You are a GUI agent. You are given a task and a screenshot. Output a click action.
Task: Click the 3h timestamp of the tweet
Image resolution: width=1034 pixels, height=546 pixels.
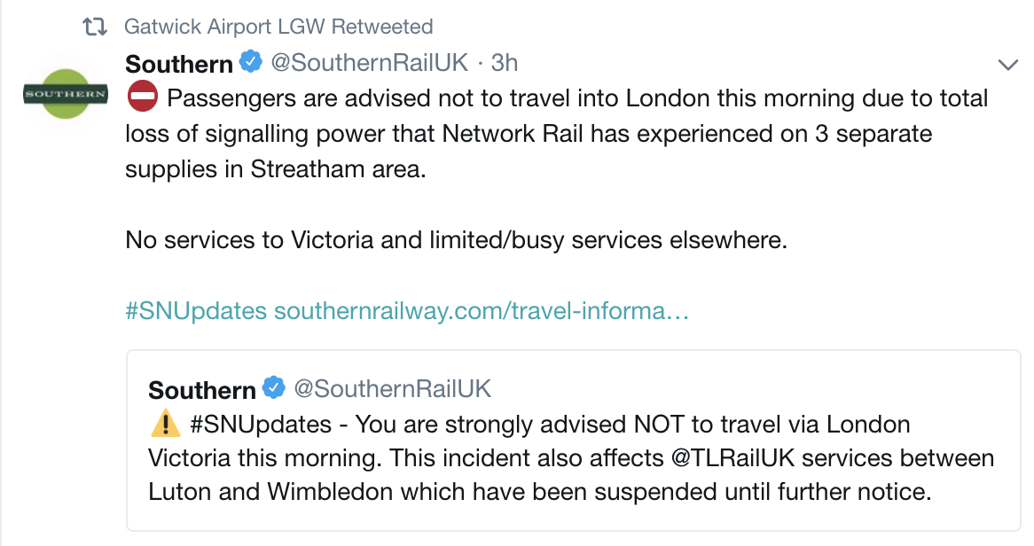click(505, 64)
